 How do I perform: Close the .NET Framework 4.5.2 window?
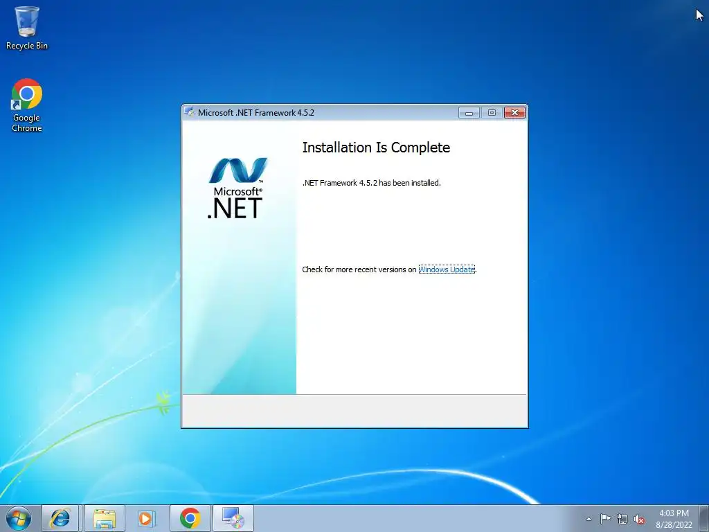tap(514, 113)
